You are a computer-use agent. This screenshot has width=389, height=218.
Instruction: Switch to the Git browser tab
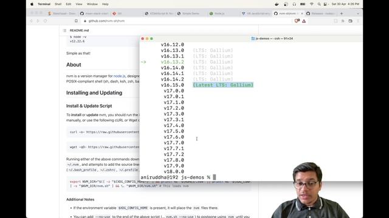[x=126, y=13]
